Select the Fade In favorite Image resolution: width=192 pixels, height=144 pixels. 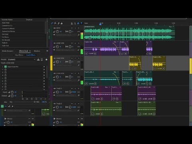tap(4, 43)
